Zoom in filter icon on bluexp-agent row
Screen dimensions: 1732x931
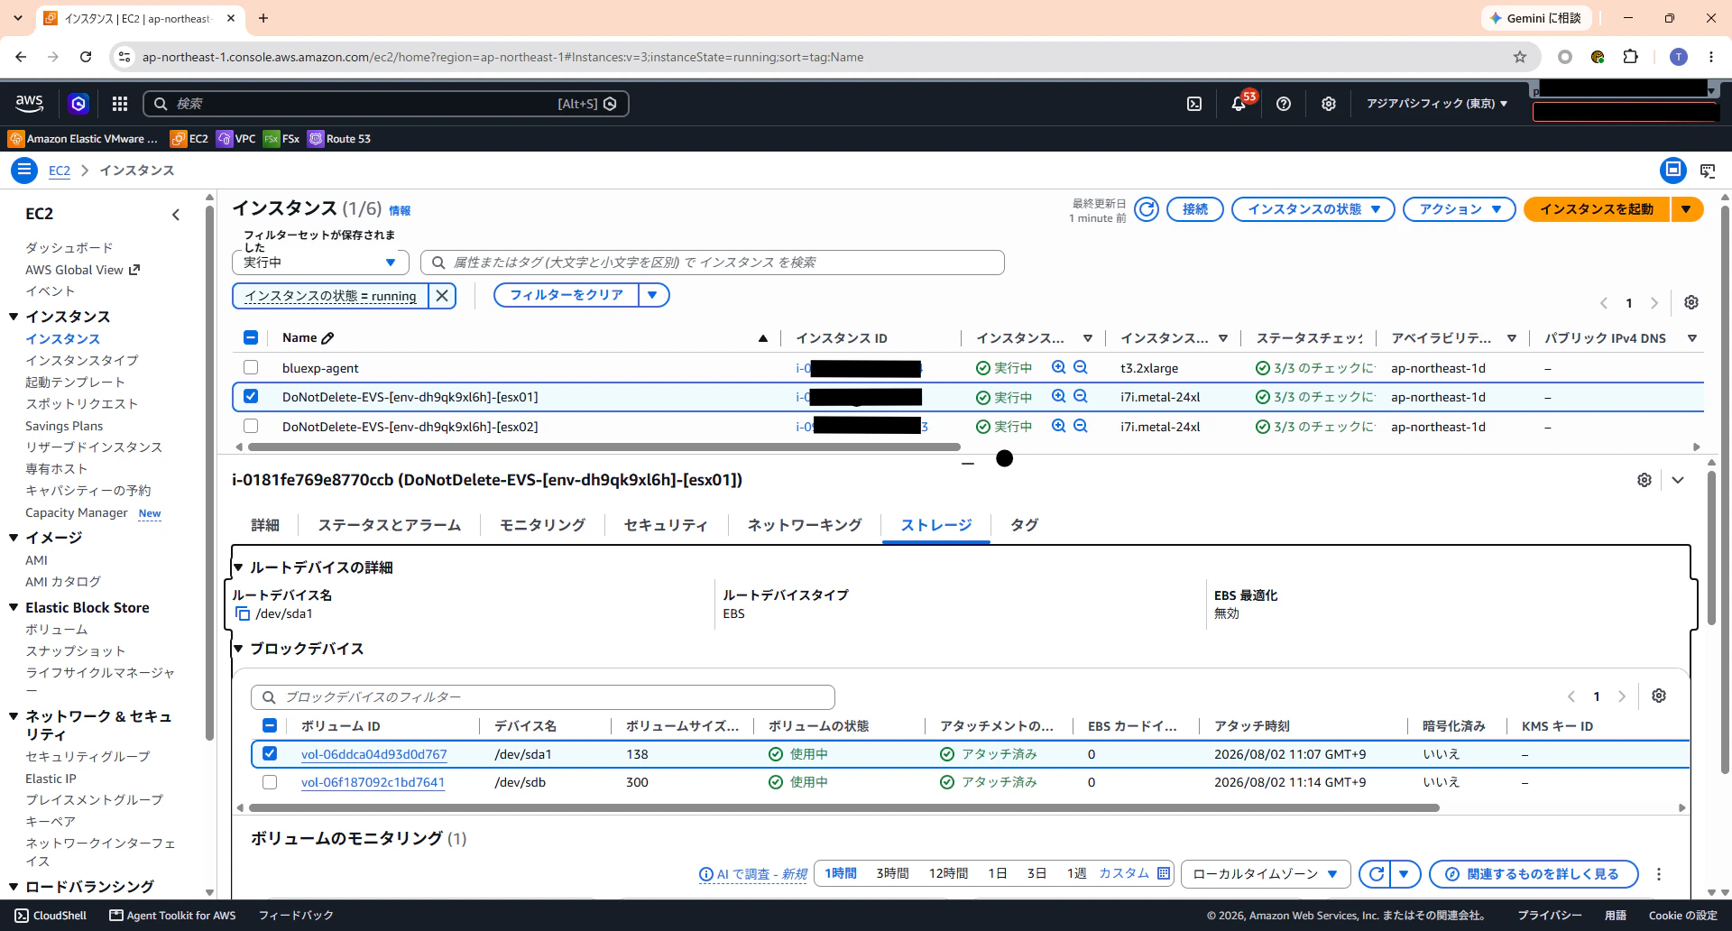coord(1059,367)
